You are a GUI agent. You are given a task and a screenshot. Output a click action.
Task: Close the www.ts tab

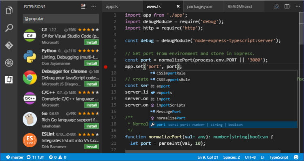[x=178, y=6]
